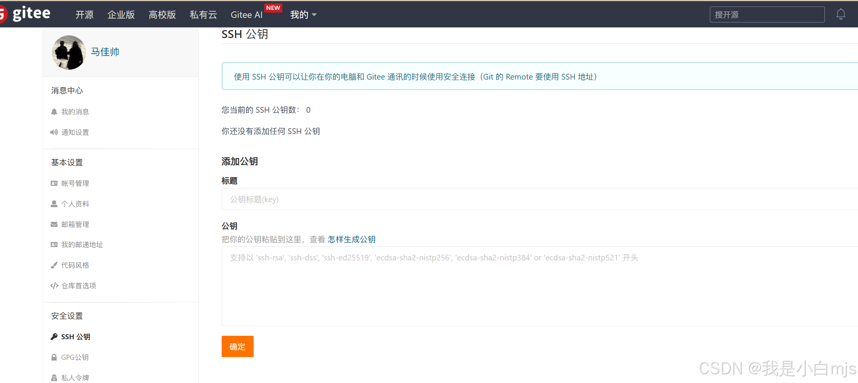The image size is (858, 383).
Task: Open 仓库首选项 settings
Action: [78, 286]
